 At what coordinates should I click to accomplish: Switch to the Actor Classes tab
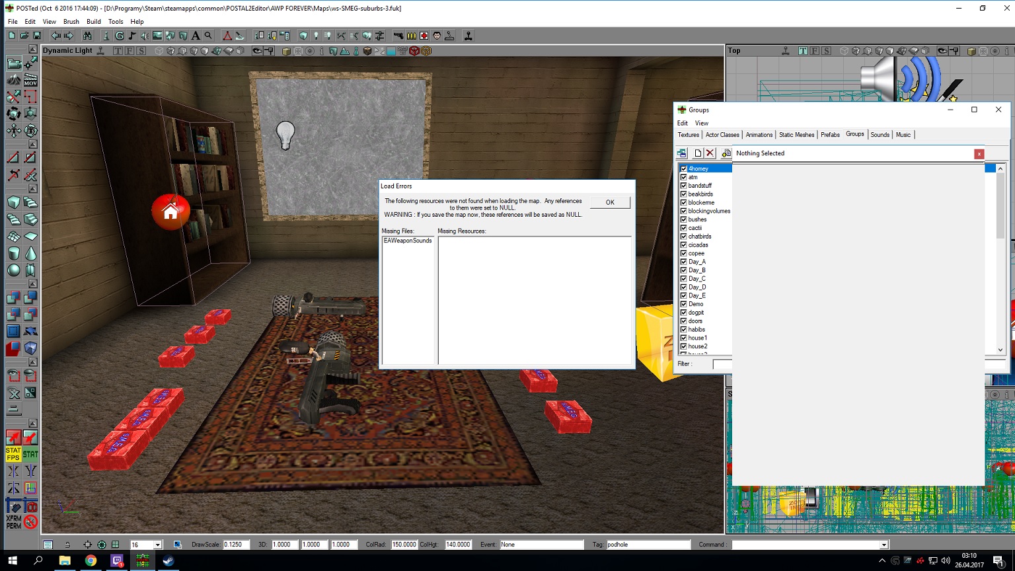pyautogui.click(x=722, y=135)
